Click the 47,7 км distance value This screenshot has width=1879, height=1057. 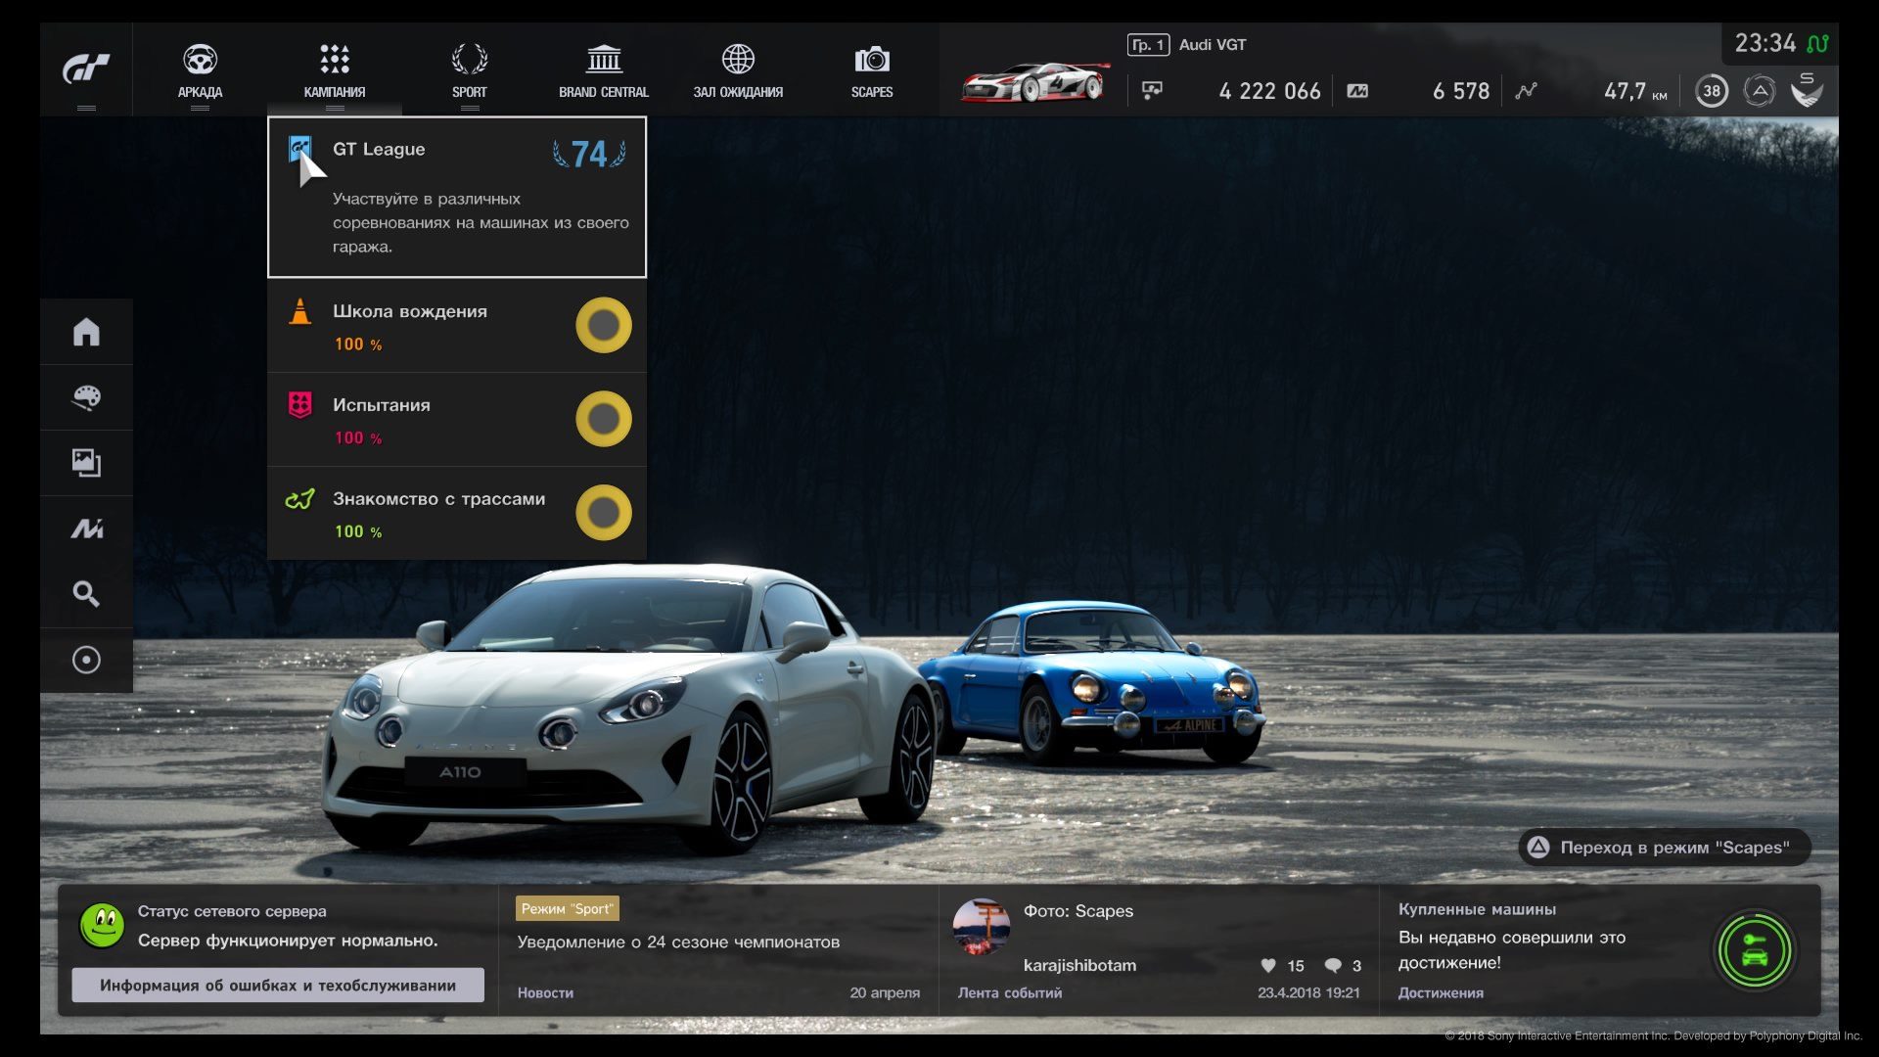tap(1635, 91)
